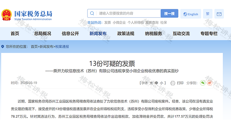Click breadcrumb link 税案通报
This screenshot has height=120, width=231.
(62, 47)
